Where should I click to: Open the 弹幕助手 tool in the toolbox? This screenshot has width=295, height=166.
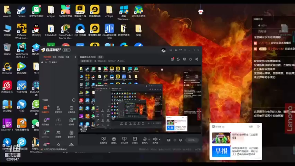tap(45, 109)
